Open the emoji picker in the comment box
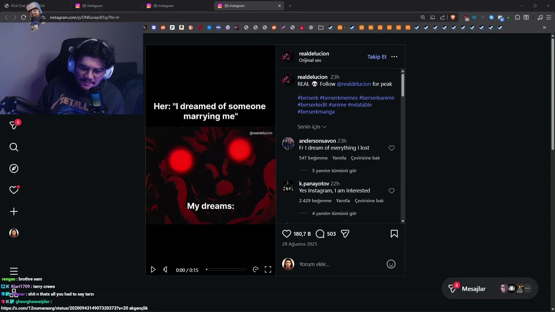The height and width of the screenshot is (312, 555). [x=391, y=264]
